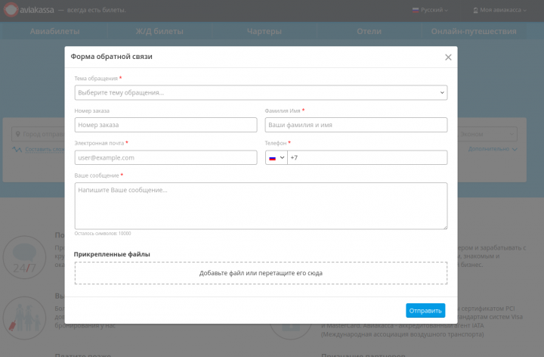Image resolution: width=544 pixels, height=357 pixels.
Task: Switch to the 'Авиабилеты' tab
Action: tap(54, 32)
